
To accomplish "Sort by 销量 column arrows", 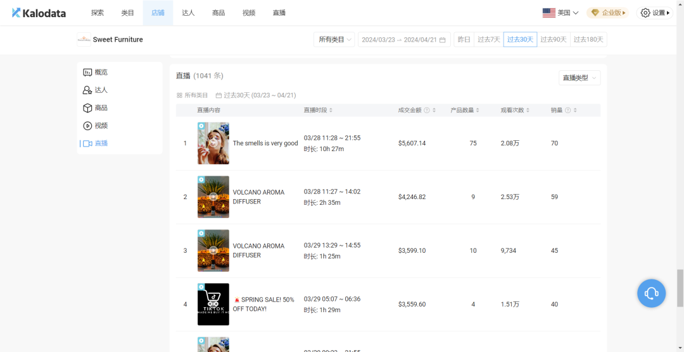I will 575,110.
